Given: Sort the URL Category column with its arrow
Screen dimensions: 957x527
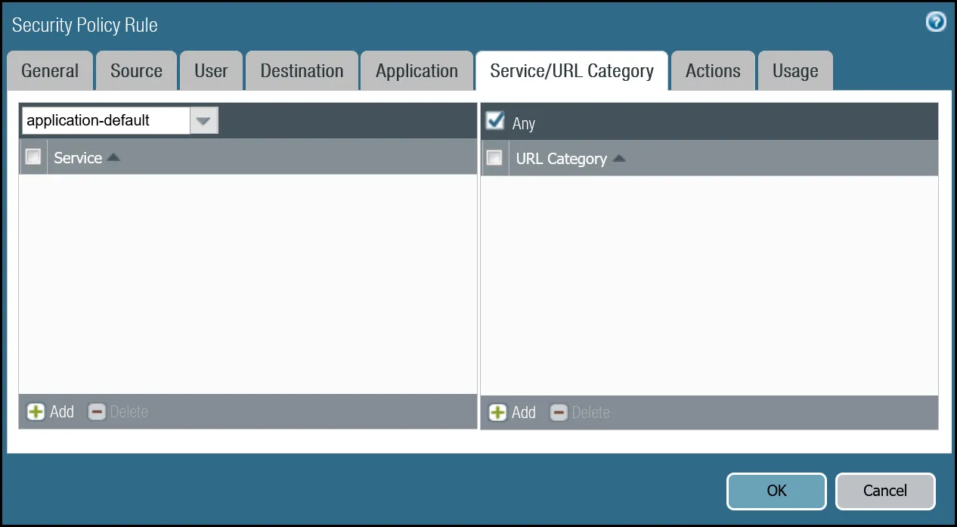Looking at the screenshot, I should coord(618,158).
